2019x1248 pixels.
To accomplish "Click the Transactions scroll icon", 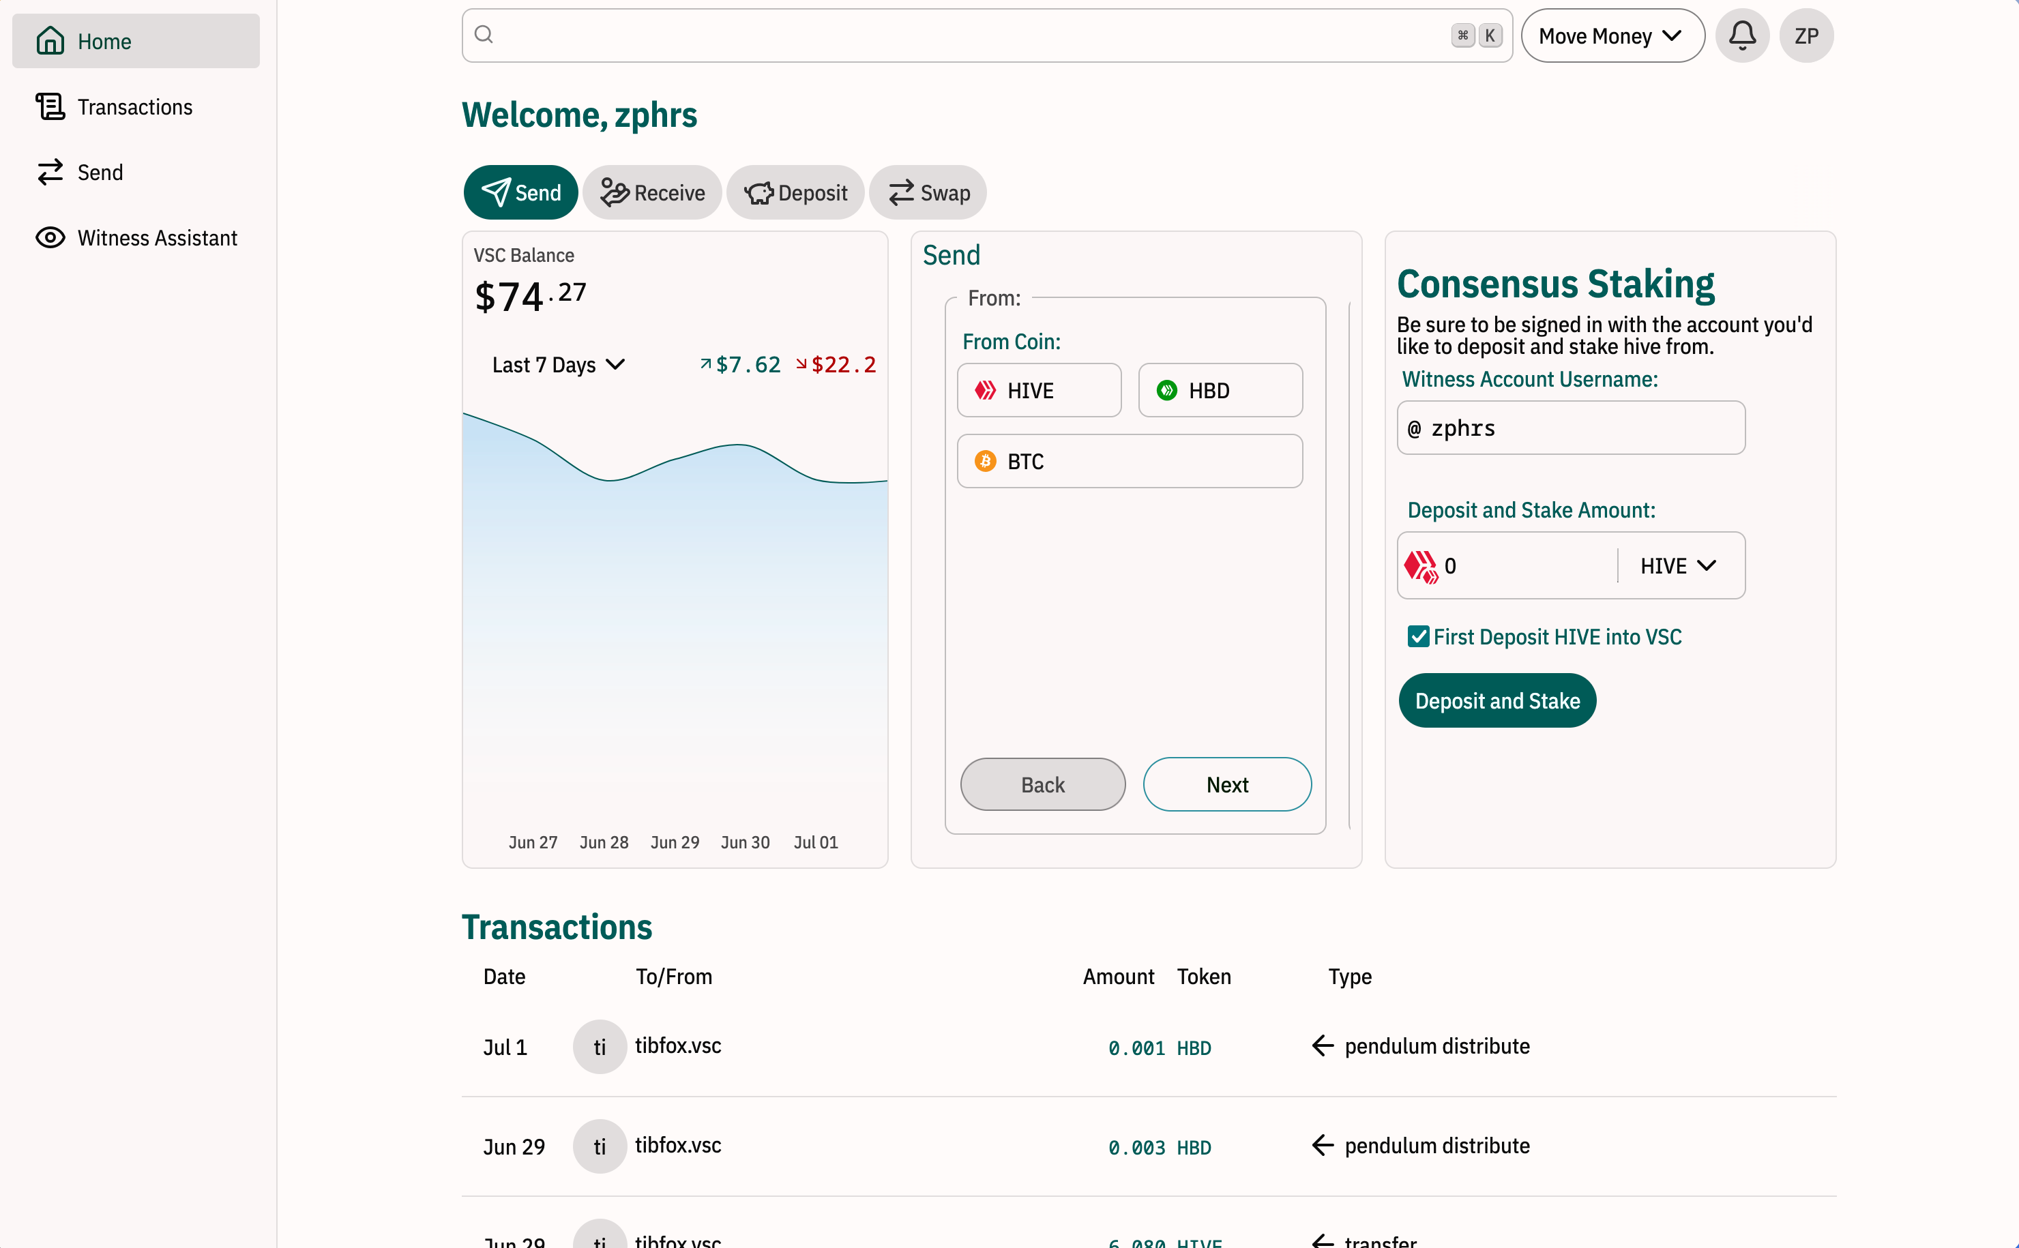I will pos(50,106).
